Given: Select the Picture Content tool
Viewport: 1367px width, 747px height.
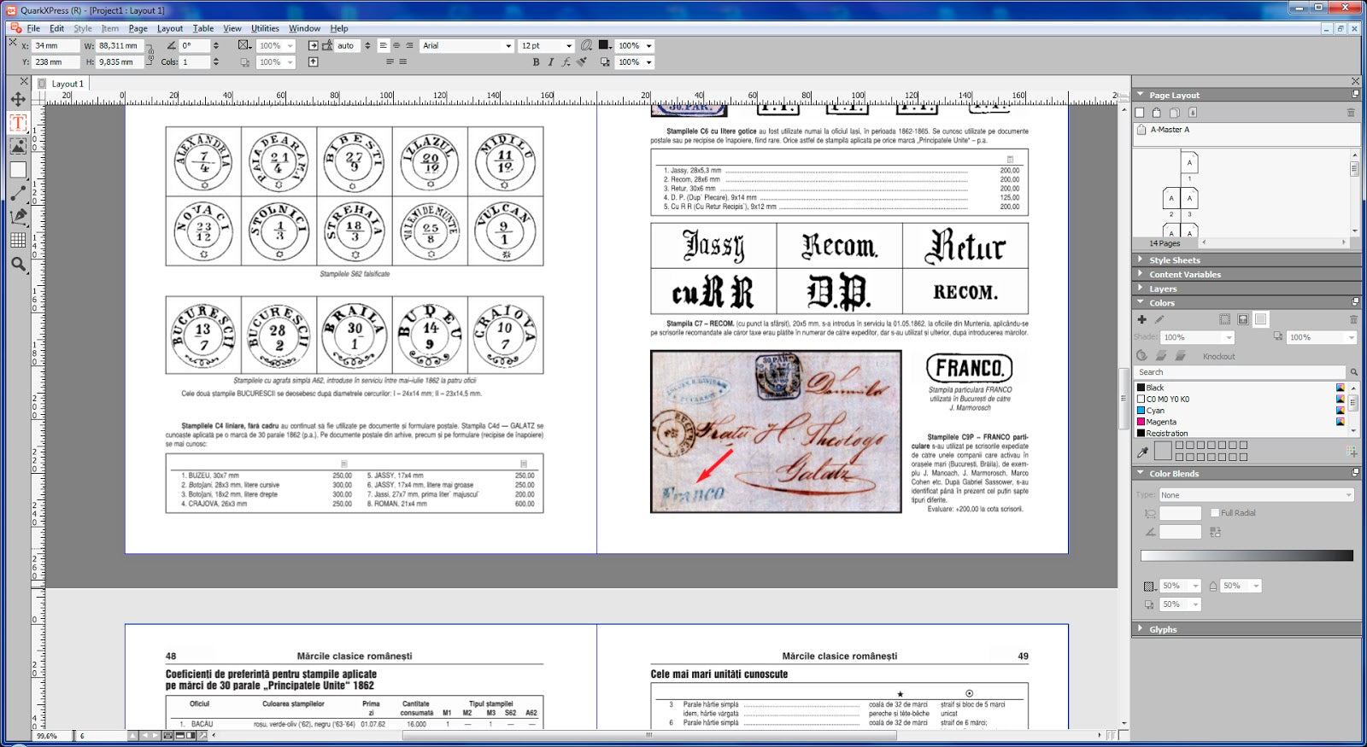Looking at the screenshot, I should pyautogui.click(x=18, y=147).
